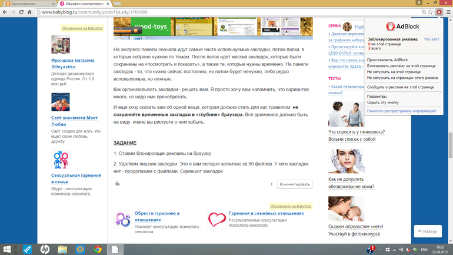
Task: Click the Комментировать button
Action: click(x=295, y=184)
